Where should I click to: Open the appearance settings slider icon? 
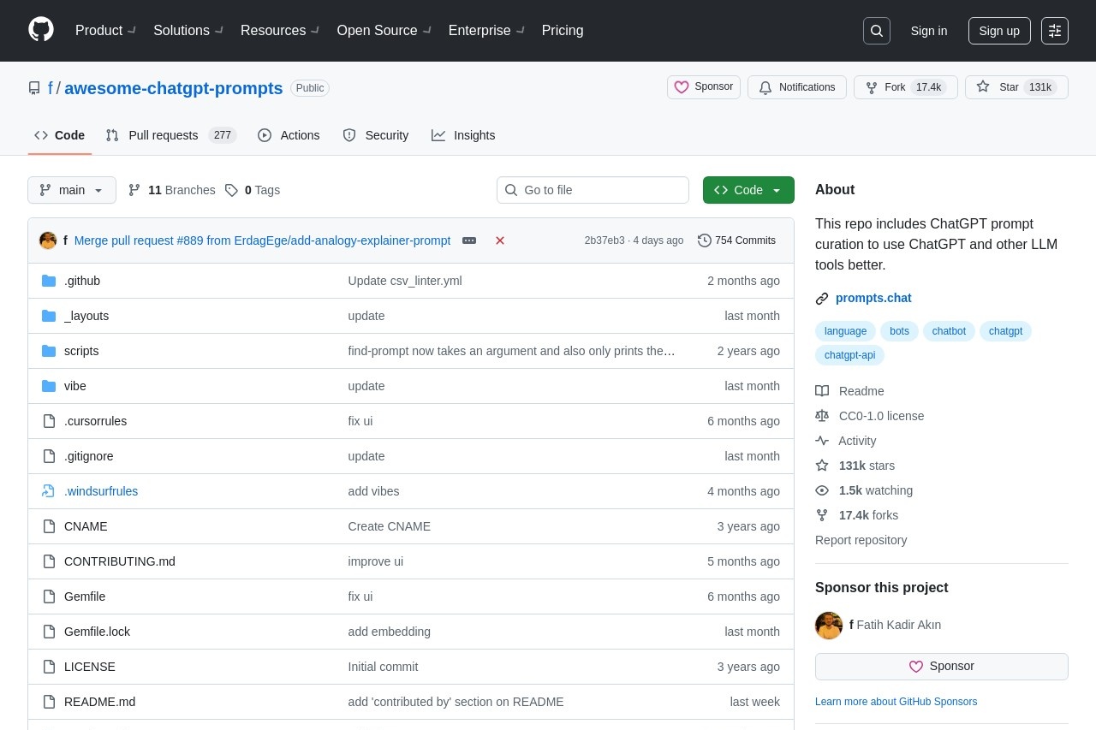pyautogui.click(x=1055, y=31)
